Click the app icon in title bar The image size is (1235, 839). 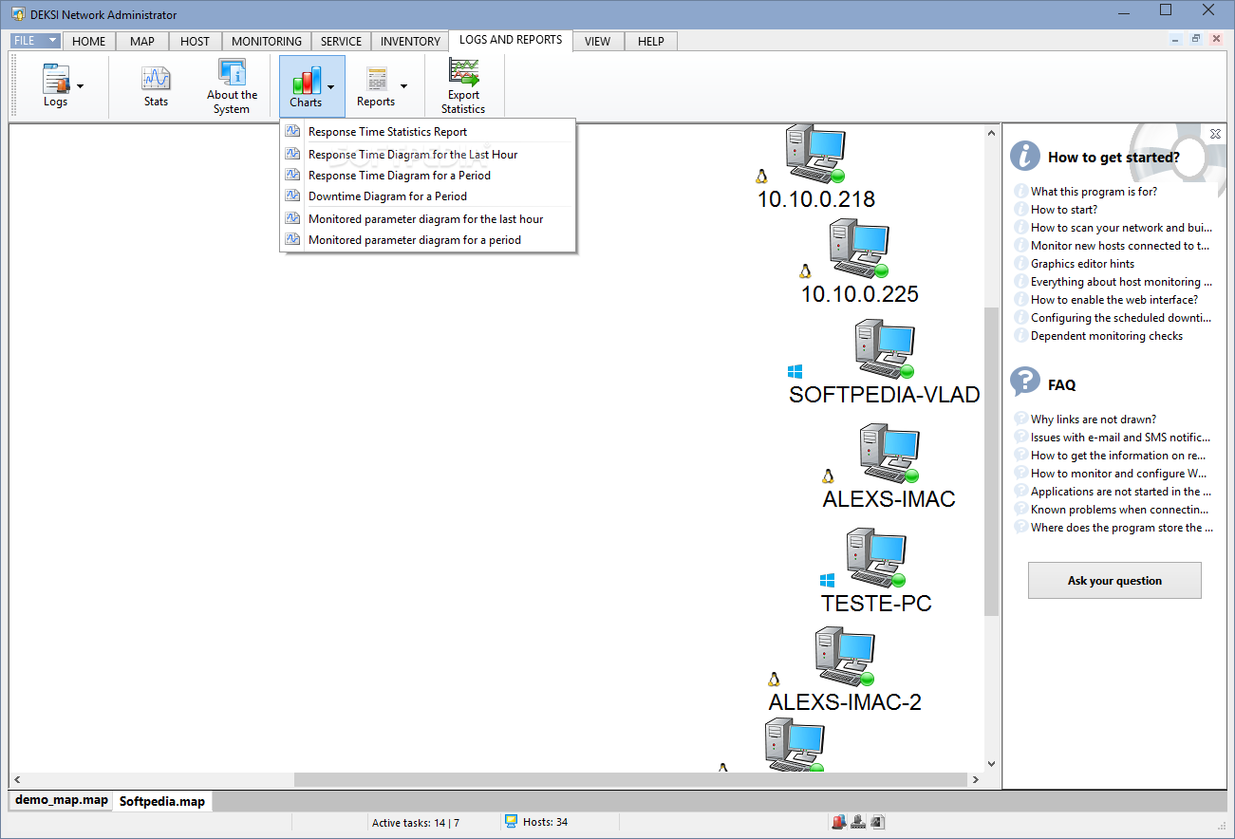pyautogui.click(x=17, y=14)
